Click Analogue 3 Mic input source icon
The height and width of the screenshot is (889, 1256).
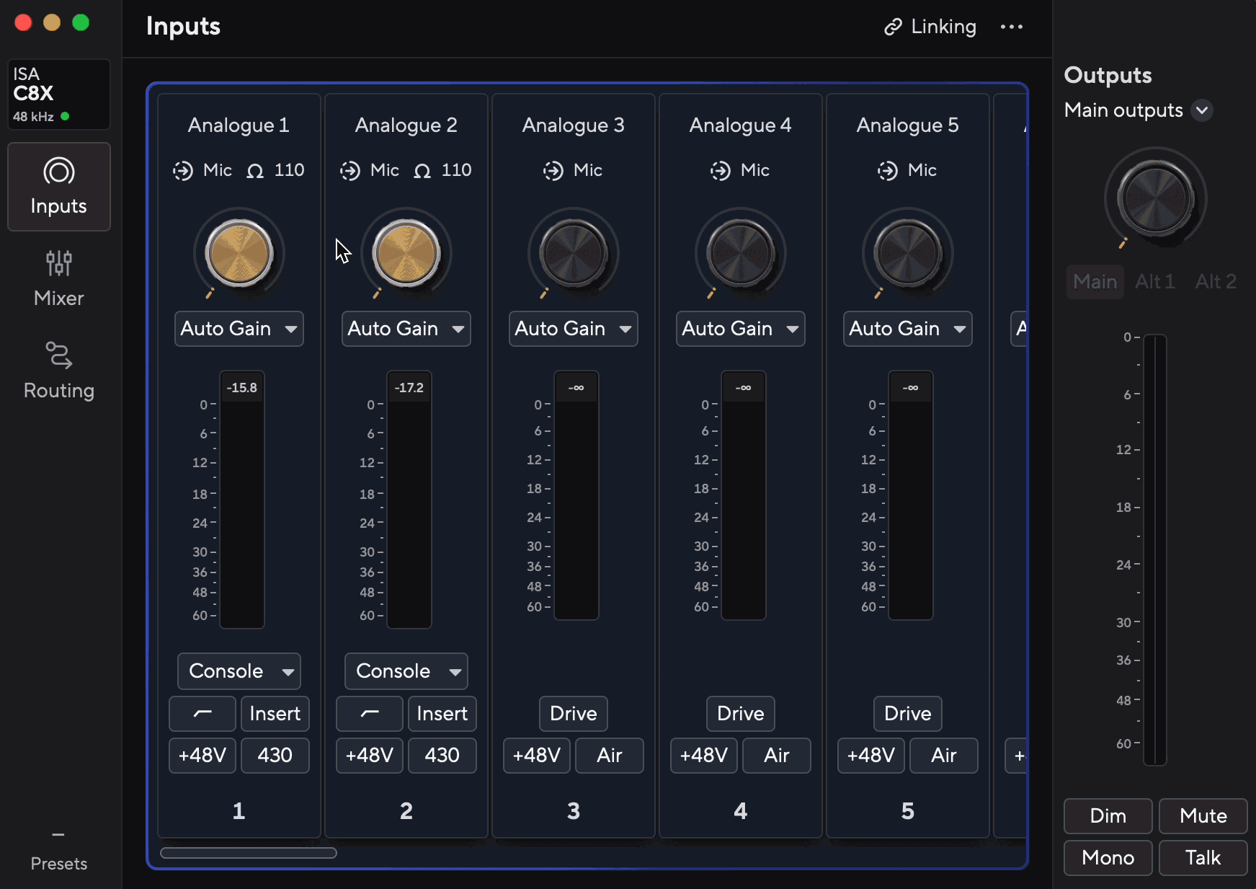553,171
